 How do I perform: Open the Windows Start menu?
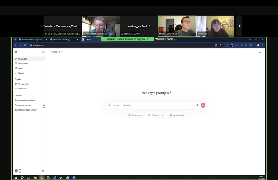coord(16,178)
